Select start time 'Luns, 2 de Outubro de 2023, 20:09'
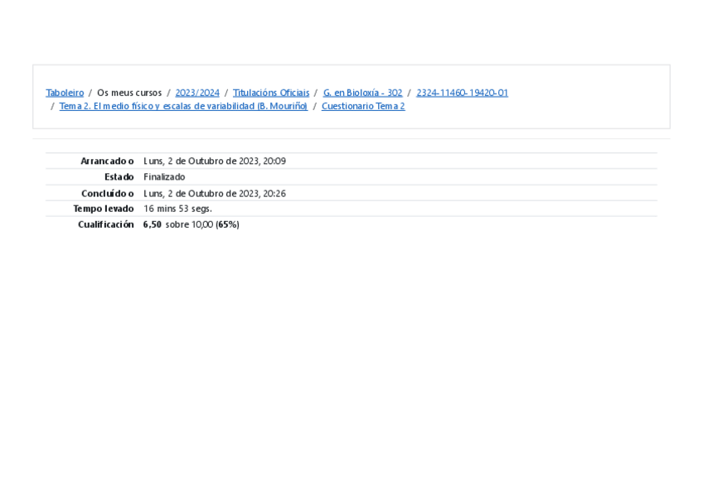This screenshot has height=496, width=703. pyautogui.click(x=215, y=161)
